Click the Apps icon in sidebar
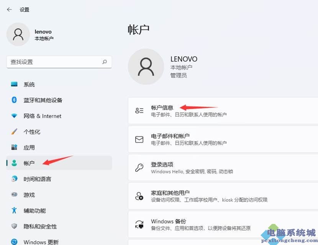 [14, 147]
